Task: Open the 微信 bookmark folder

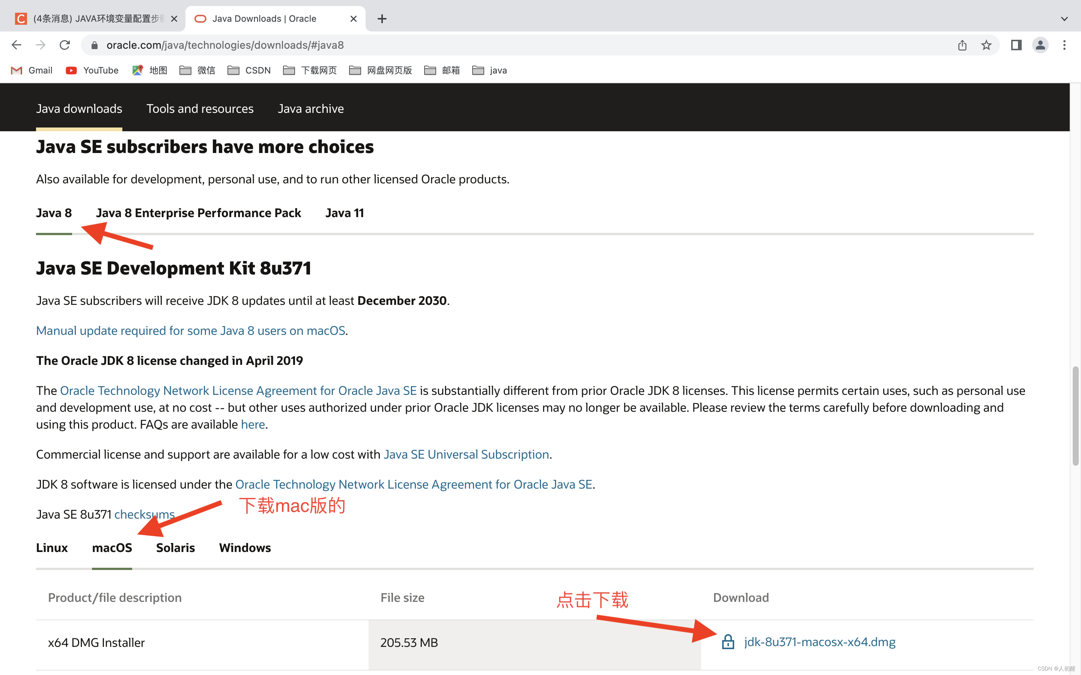Action: pyautogui.click(x=197, y=70)
